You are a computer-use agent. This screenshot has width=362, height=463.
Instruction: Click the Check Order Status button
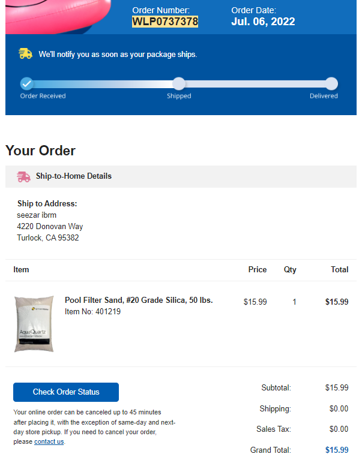pos(66,392)
